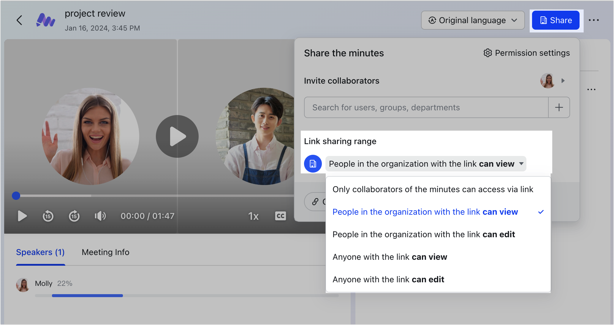This screenshot has width=614, height=325.
Task: Select 'Anyone with the link can view'
Action: tap(390, 257)
